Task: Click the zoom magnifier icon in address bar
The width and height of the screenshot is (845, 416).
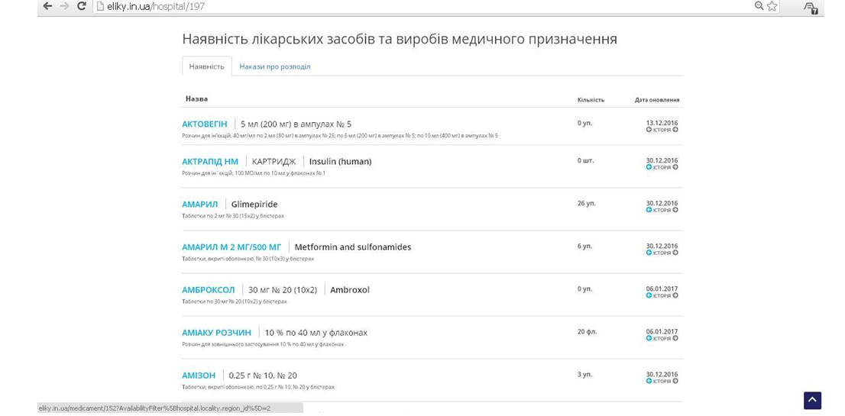Action: click(x=759, y=7)
